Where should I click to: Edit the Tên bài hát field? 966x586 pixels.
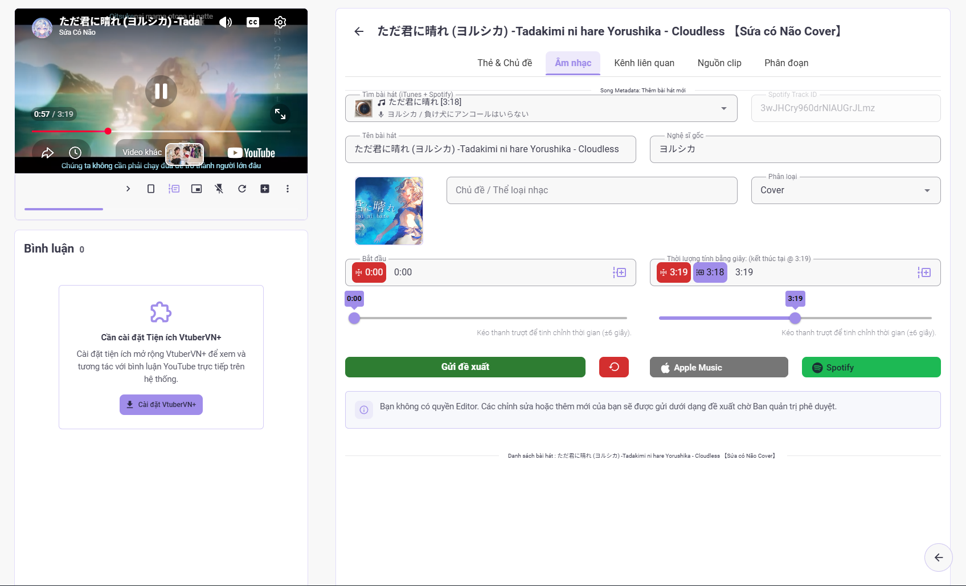click(490, 149)
